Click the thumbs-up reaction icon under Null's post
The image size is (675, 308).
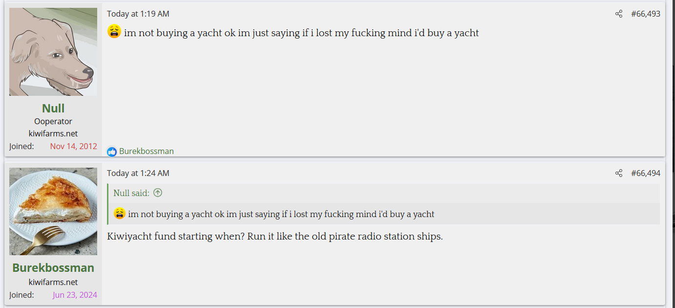(112, 152)
